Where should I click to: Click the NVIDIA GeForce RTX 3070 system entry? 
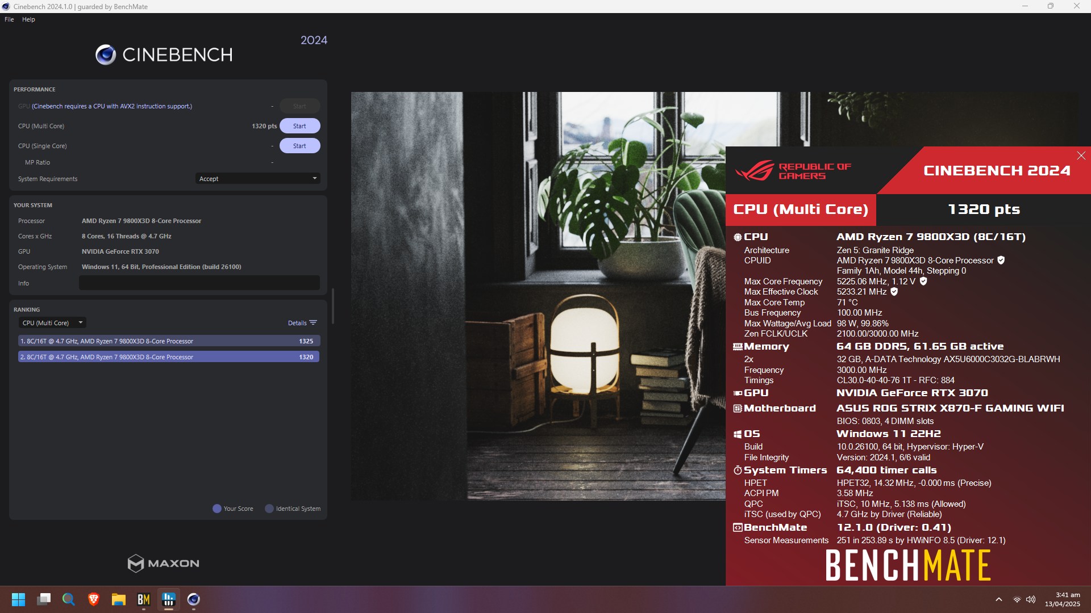coord(120,251)
